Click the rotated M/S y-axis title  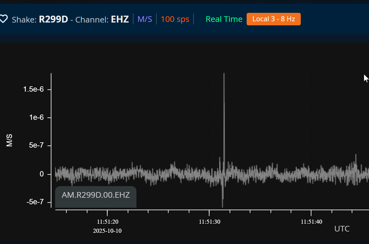tap(9, 140)
